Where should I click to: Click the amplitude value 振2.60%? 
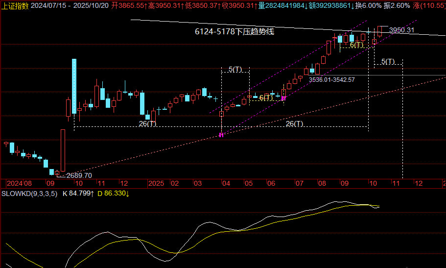point(397,5)
